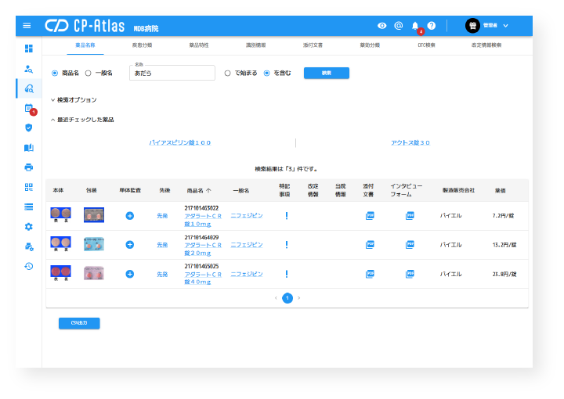Expand the 検索オプション section
Viewport: 564px width, 399px height.
tap(74, 100)
